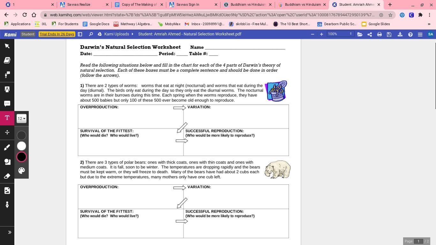436x245 pixels.
Task: Pick the white text color
Action: coord(21,146)
